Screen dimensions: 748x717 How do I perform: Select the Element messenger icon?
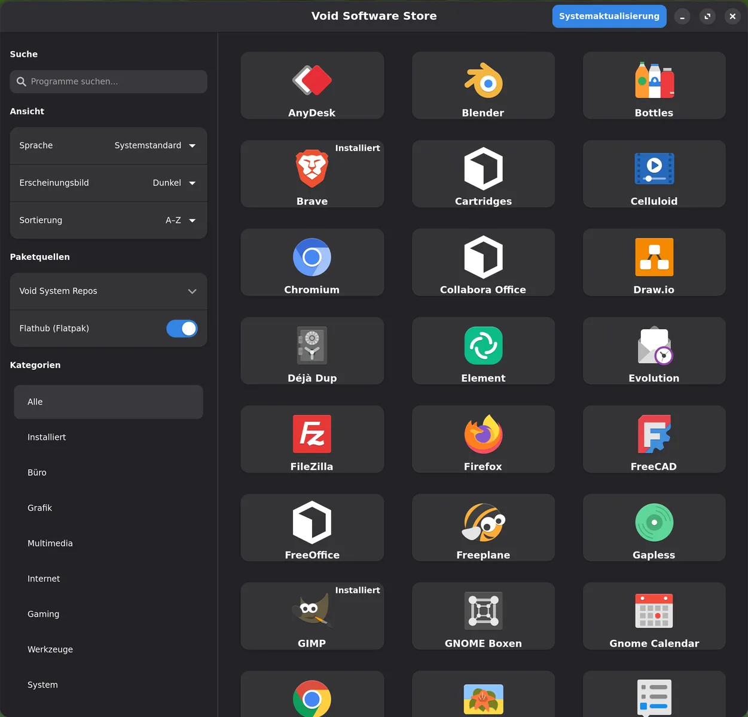point(483,346)
